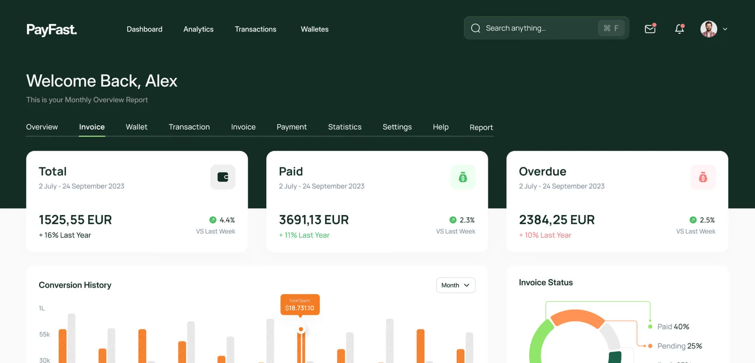Click the Pending 25% legend item
Image resolution: width=755 pixels, height=363 pixels.
[x=675, y=346]
